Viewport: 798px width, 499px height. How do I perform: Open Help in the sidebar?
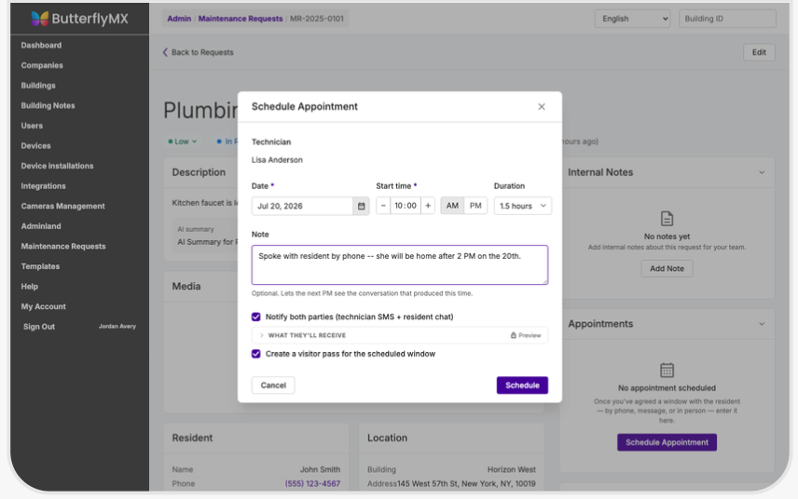(30, 287)
